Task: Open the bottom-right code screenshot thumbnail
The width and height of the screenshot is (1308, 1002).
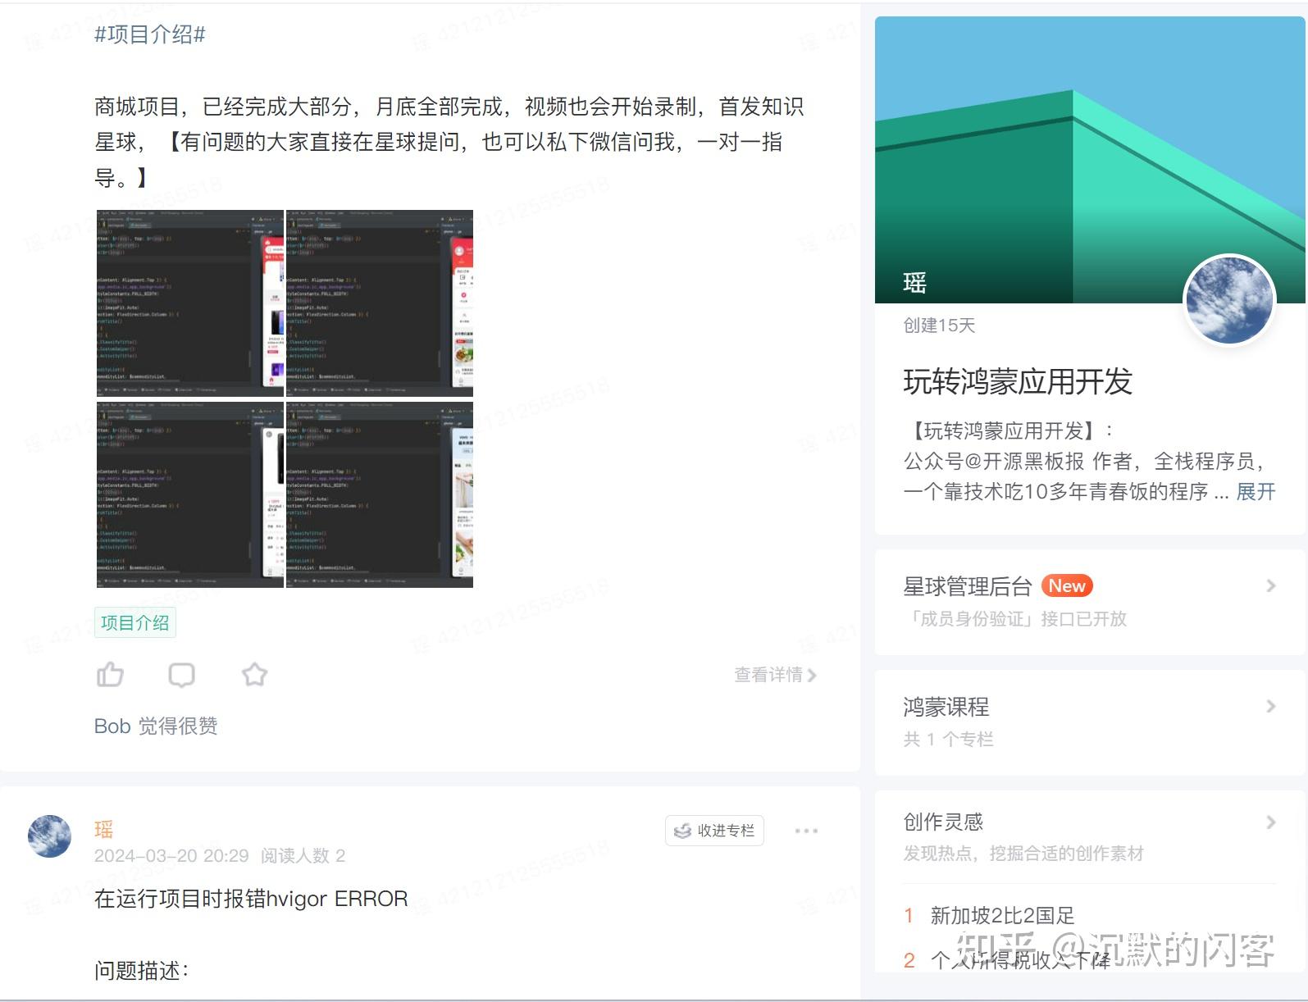Action: point(380,494)
